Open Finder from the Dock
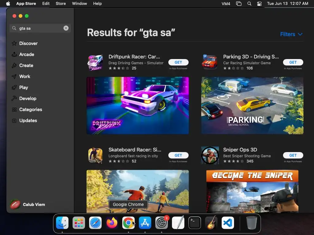 tap(62, 223)
